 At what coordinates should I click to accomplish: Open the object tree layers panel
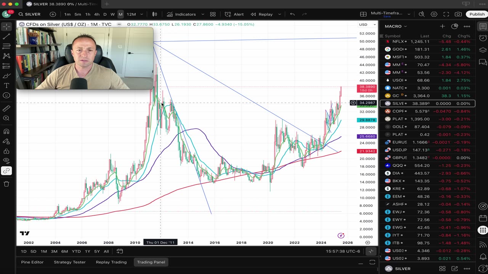[x=483, y=50]
